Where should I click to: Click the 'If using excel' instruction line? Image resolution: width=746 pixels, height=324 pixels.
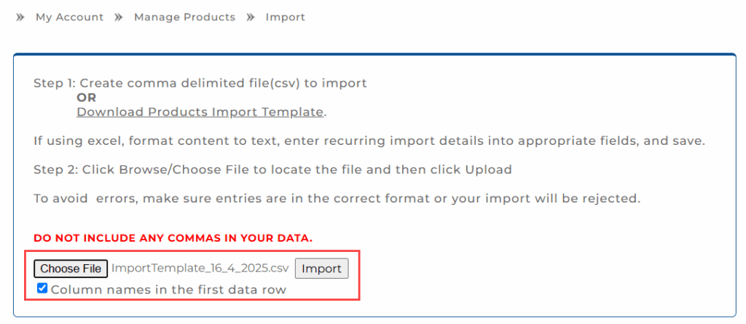point(369,141)
